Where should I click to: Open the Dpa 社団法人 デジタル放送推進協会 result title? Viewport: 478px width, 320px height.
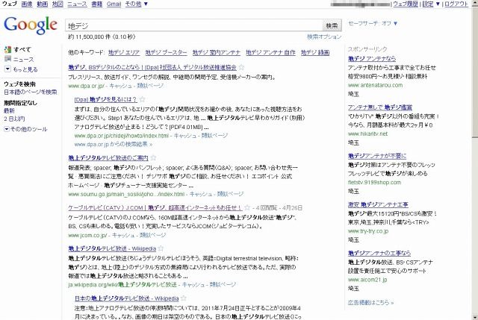(152, 67)
